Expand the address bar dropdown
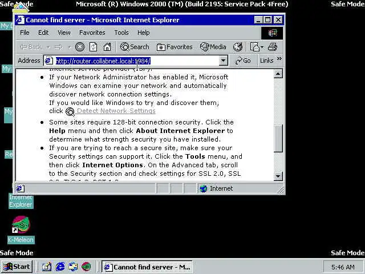 click(223, 61)
